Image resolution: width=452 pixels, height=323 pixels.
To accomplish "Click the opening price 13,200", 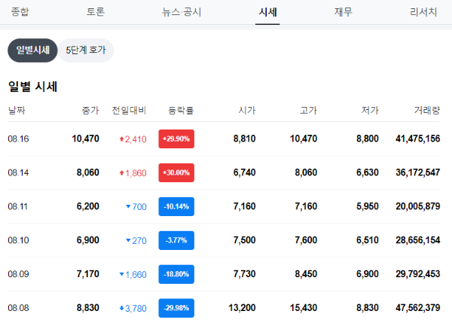I will [242, 308].
